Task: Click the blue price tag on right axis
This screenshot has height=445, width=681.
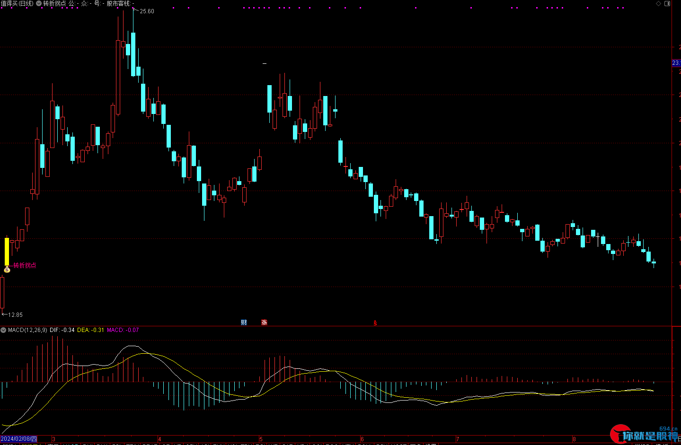Action: tap(676, 63)
